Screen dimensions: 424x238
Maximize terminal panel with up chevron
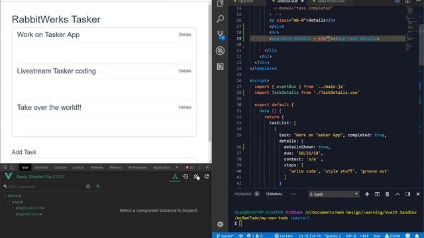click(x=397, y=194)
